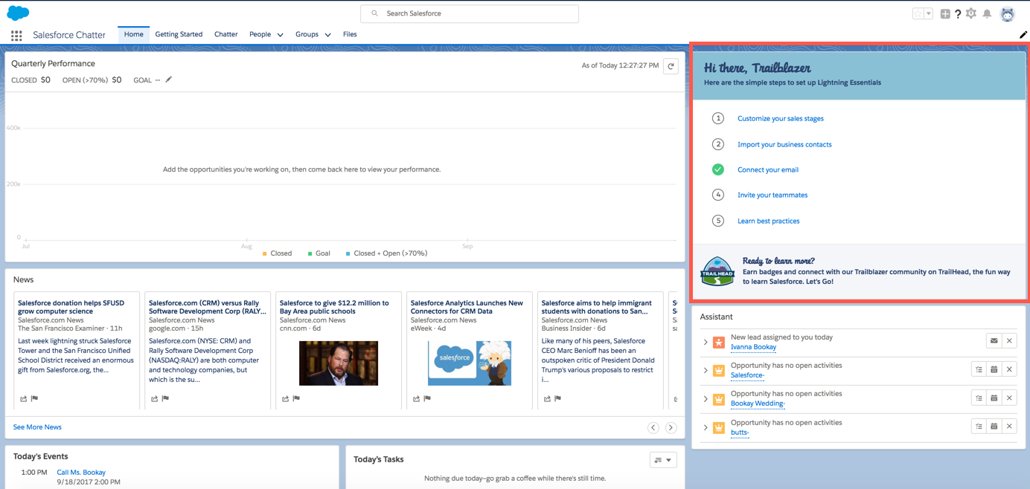Show next news articles arrow
Image resolution: width=1030 pixels, height=489 pixels.
pos(671,427)
